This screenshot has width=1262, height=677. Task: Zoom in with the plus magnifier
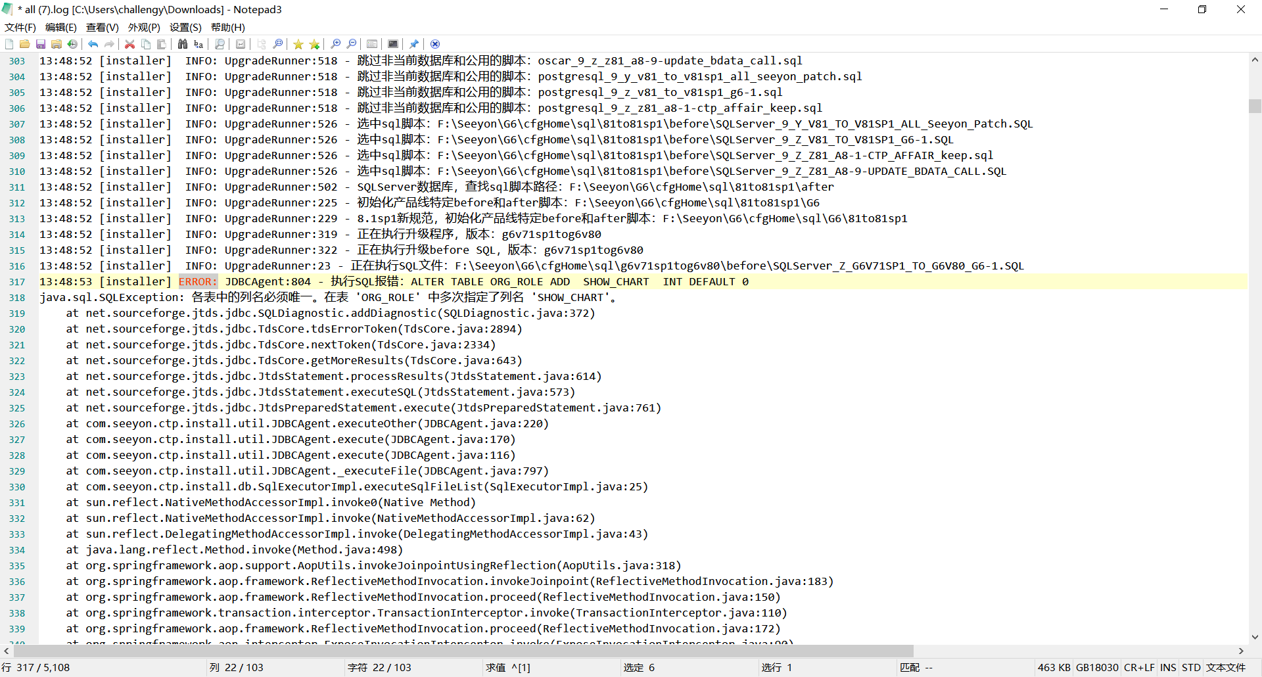point(335,44)
